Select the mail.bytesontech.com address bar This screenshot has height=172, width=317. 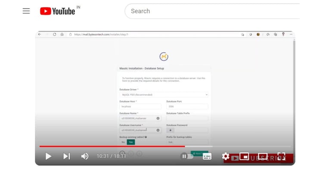pos(101,34)
